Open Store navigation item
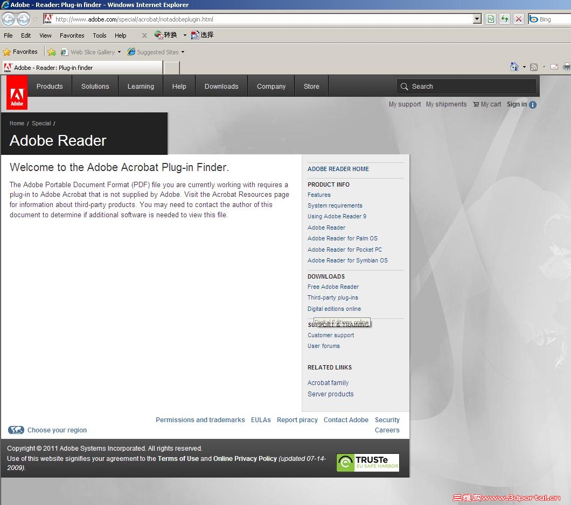This screenshot has width=571, height=505. coord(311,86)
